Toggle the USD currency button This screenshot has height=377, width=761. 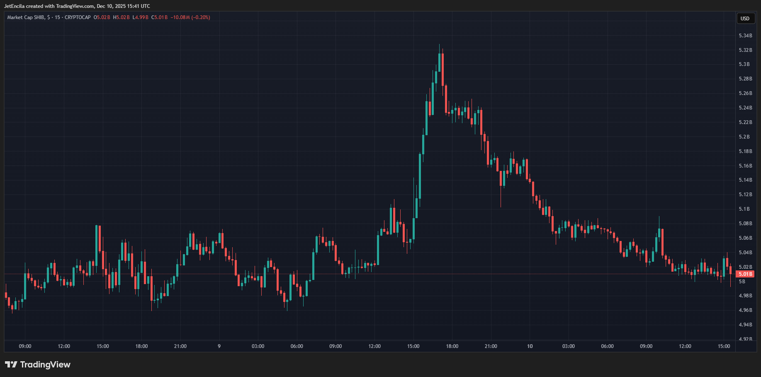click(745, 19)
